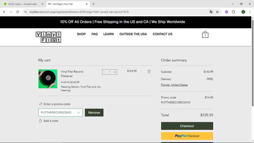Open the extensions puzzle icon
This screenshot has width=254, height=143.
point(233,12)
